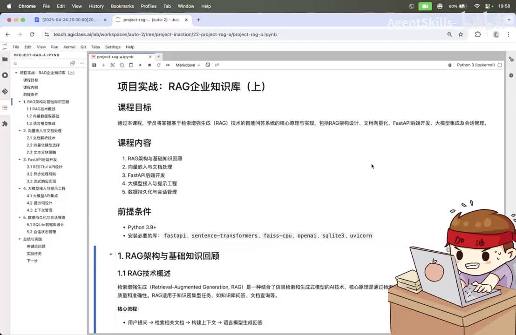The height and width of the screenshot is (335, 516).
Task: Jump to 2.2 向量化模型选择 in the TOC
Action: (x=43, y=145)
